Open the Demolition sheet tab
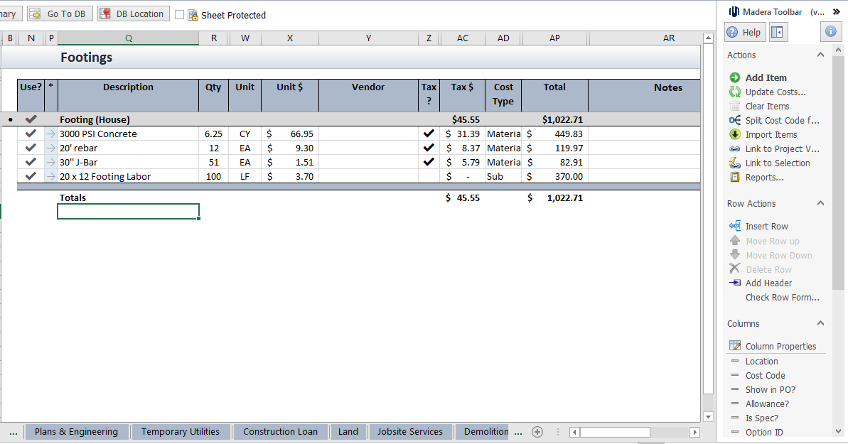Viewport: 848px width, 444px height. [483, 431]
